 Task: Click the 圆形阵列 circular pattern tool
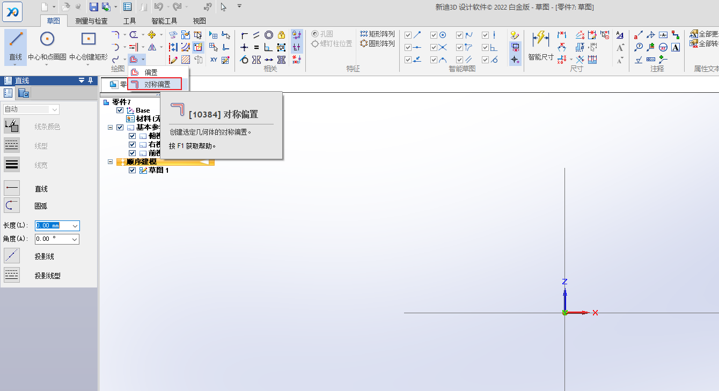(378, 43)
